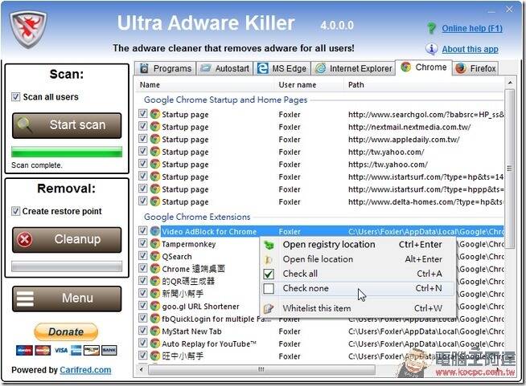The image size is (526, 386).
Task: Click the Open file location folder icon
Action: [x=269, y=259]
